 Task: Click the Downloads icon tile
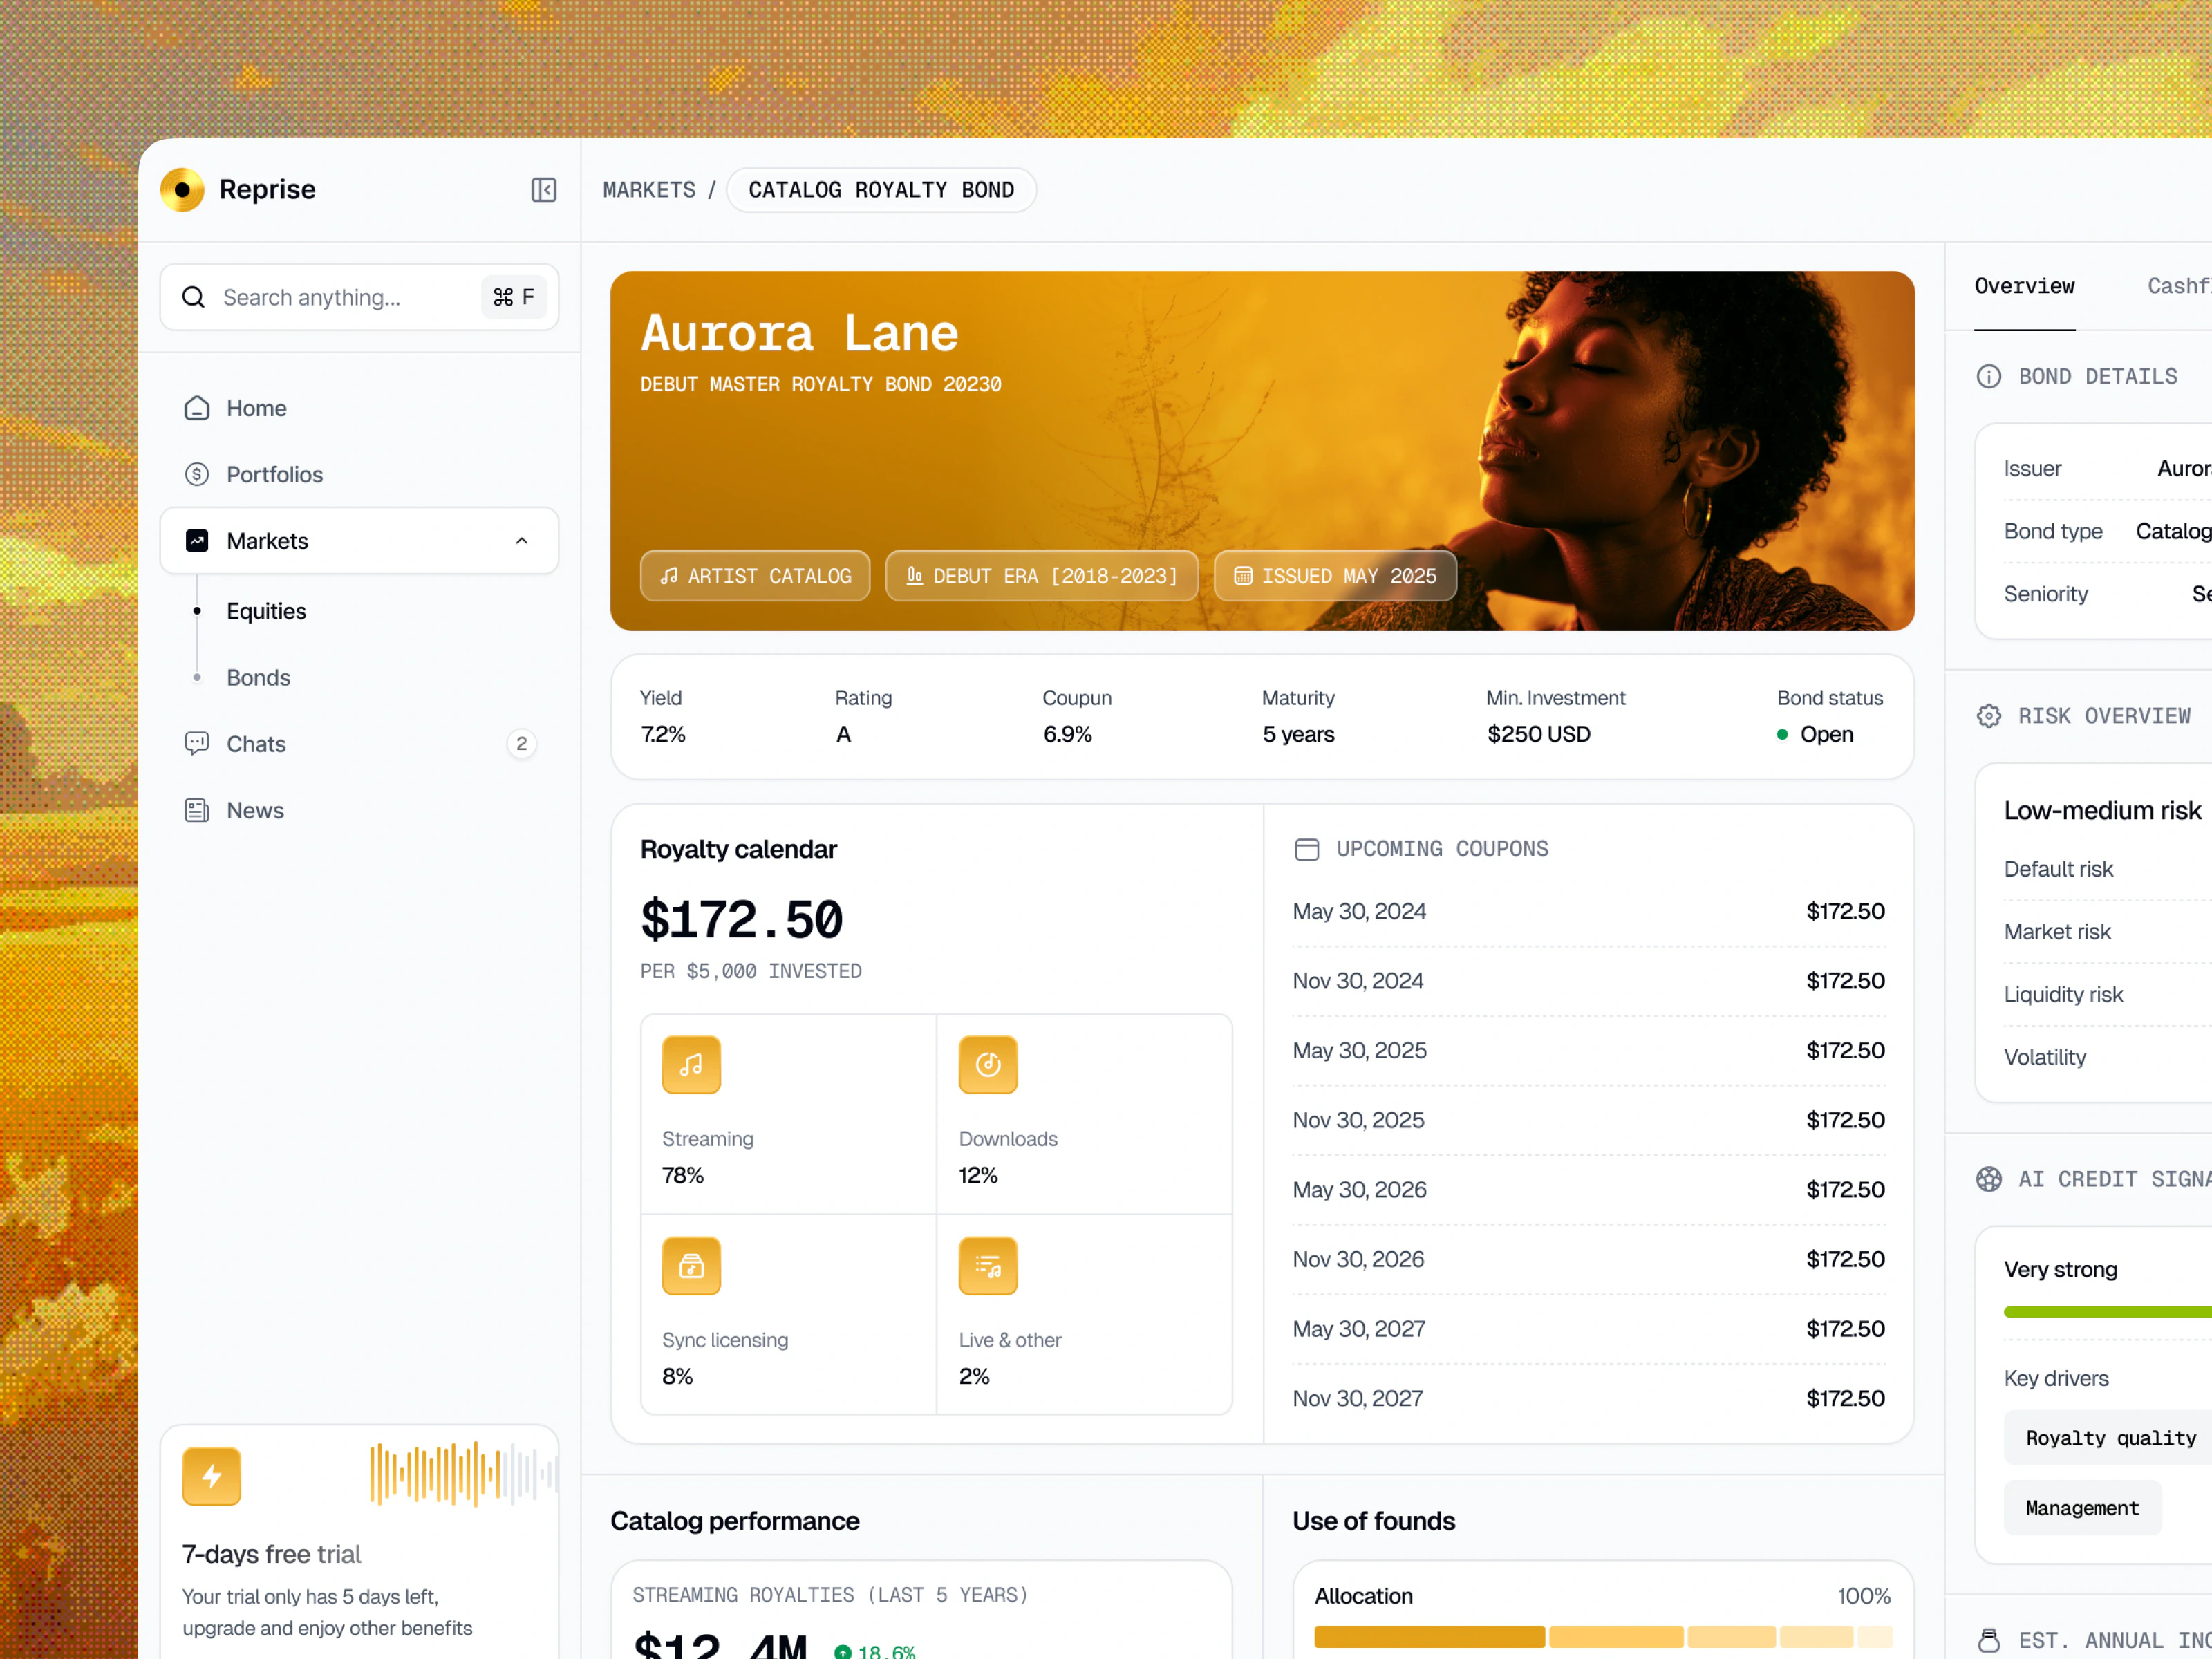988,1065
